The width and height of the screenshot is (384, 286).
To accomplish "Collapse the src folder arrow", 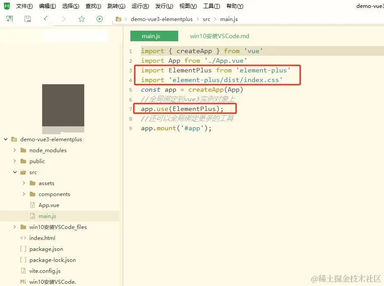I will 14,172.
